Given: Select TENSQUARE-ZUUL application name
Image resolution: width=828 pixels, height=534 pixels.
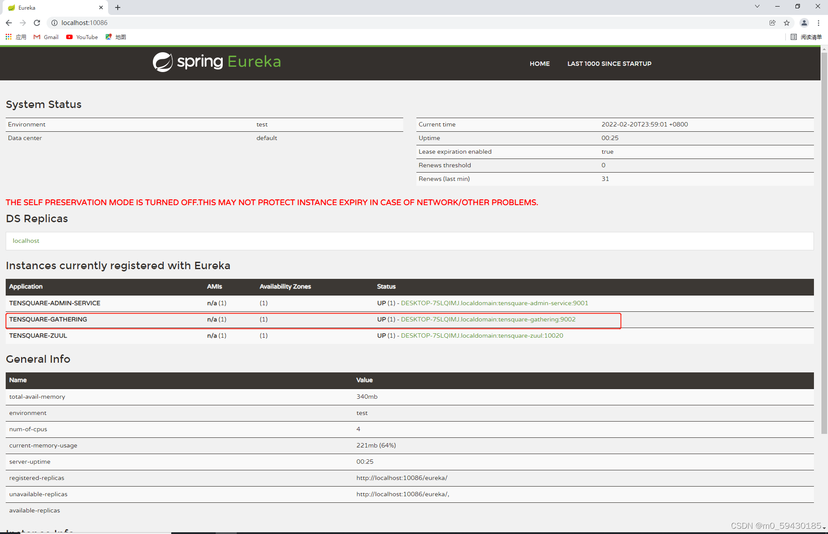Looking at the screenshot, I should (38, 336).
